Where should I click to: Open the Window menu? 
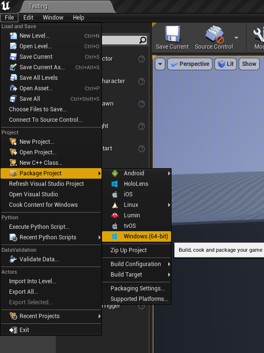[x=53, y=17]
